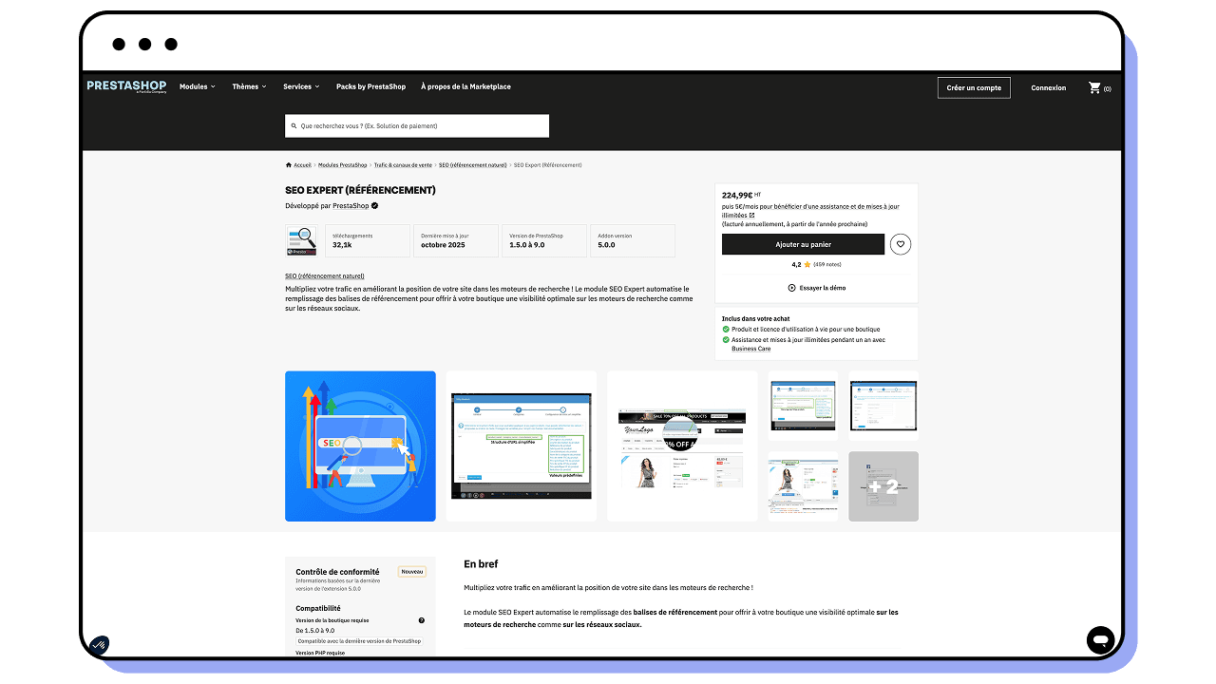Image resolution: width=1216 pixels, height=684 pixels.
Task: Open the Business Care link
Action: [x=750, y=349]
